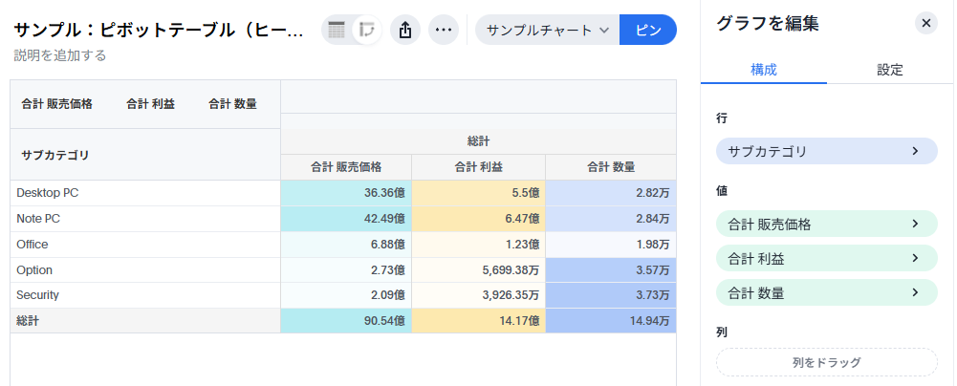Click the 列をドラッグ drop zone

[826, 362]
